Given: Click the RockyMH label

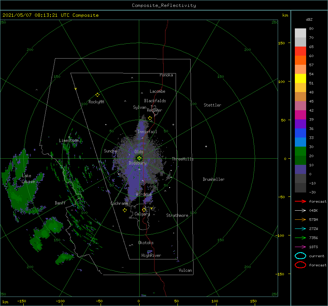Looking at the screenshot, I should tap(96, 102).
